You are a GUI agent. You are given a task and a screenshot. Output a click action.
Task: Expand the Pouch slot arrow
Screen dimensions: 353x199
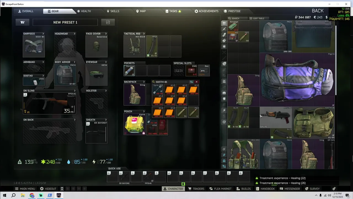pyautogui.click(x=144, y=111)
